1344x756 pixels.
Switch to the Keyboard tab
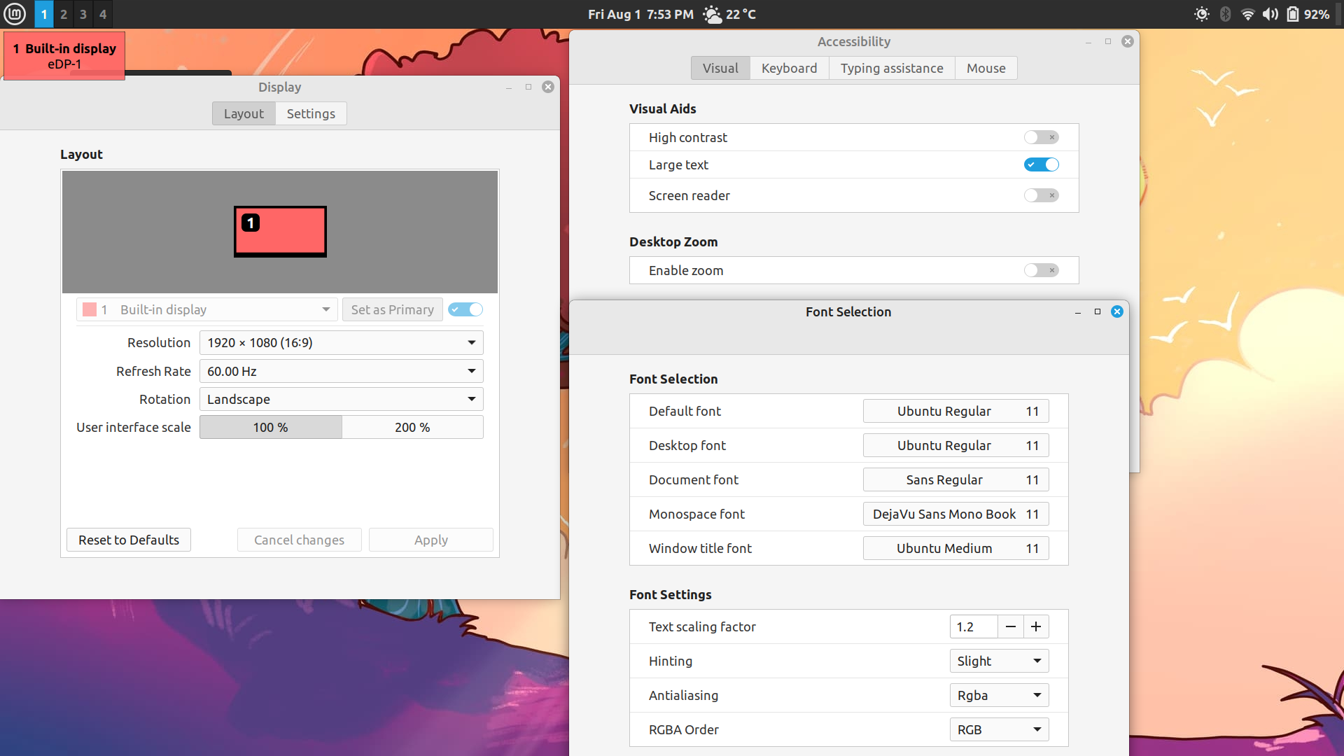pos(789,68)
